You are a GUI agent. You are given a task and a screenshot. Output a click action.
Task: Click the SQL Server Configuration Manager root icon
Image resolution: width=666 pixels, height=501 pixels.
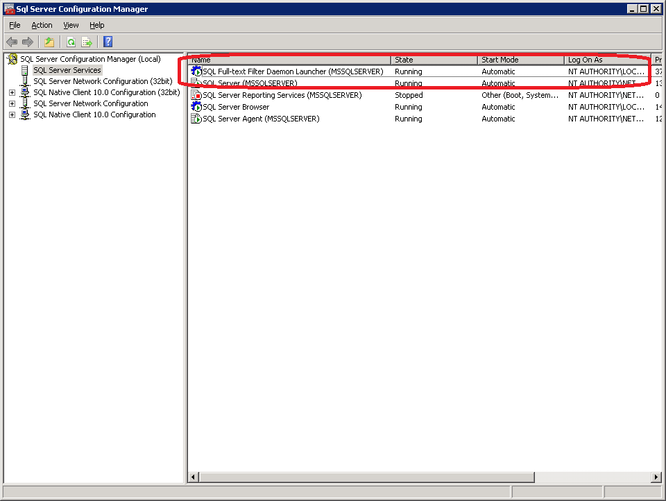click(12, 59)
